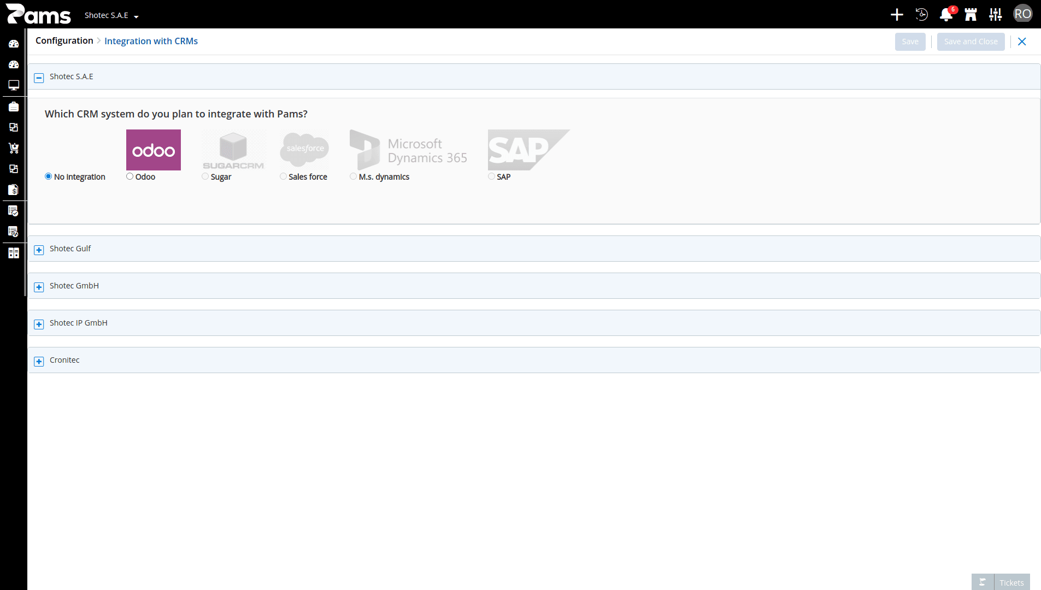This screenshot has height=590, width=1041.
Task: Go to Configuration breadcrumb
Action: (64, 40)
